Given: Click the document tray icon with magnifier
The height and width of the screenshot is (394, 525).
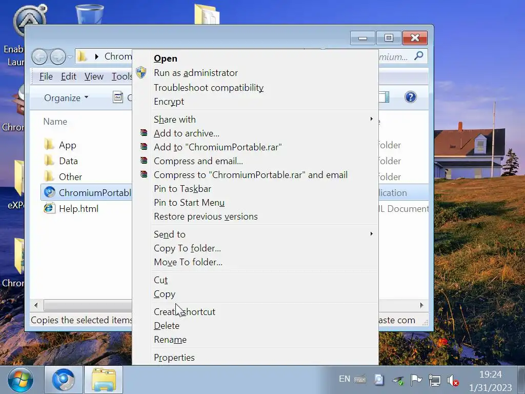Looking at the screenshot, I should point(379,380).
